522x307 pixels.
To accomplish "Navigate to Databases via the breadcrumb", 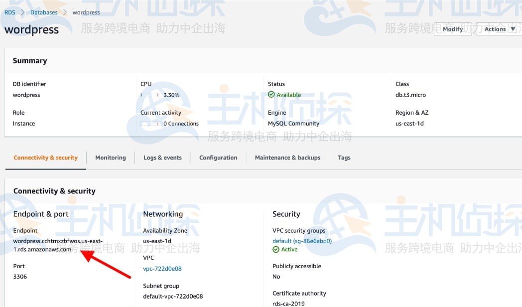I will click(43, 12).
